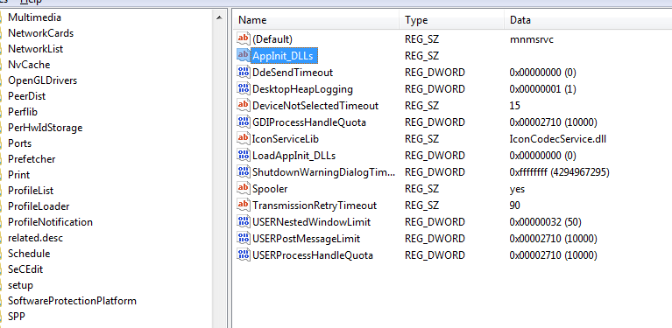Select the Schedule registry key

pyautogui.click(x=29, y=254)
